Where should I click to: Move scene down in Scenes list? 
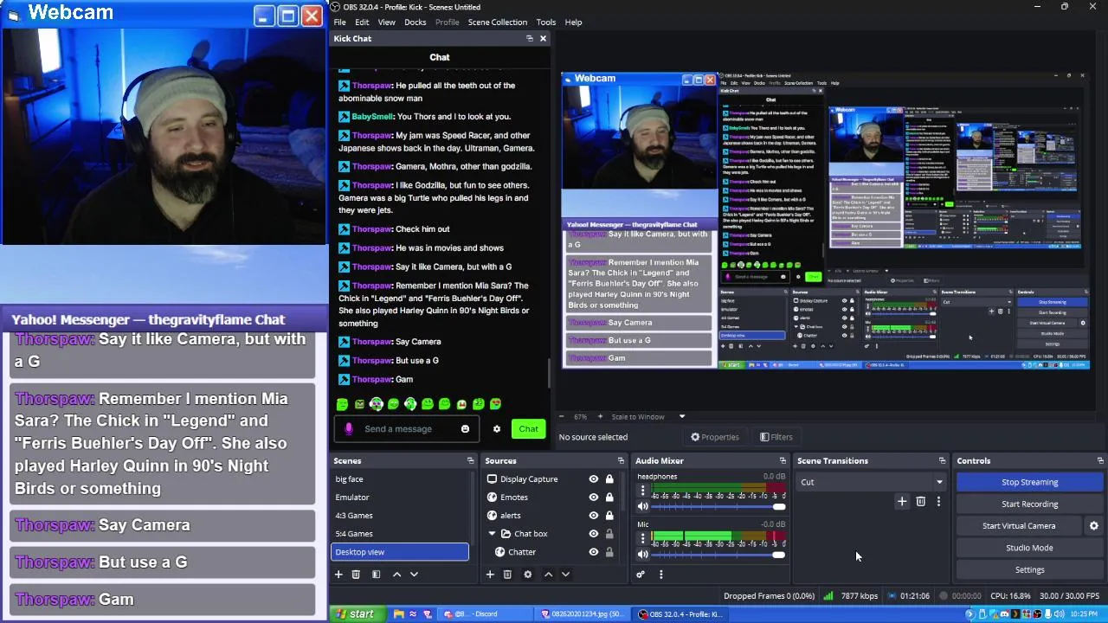pyautogui.click(x=414, y=575)
